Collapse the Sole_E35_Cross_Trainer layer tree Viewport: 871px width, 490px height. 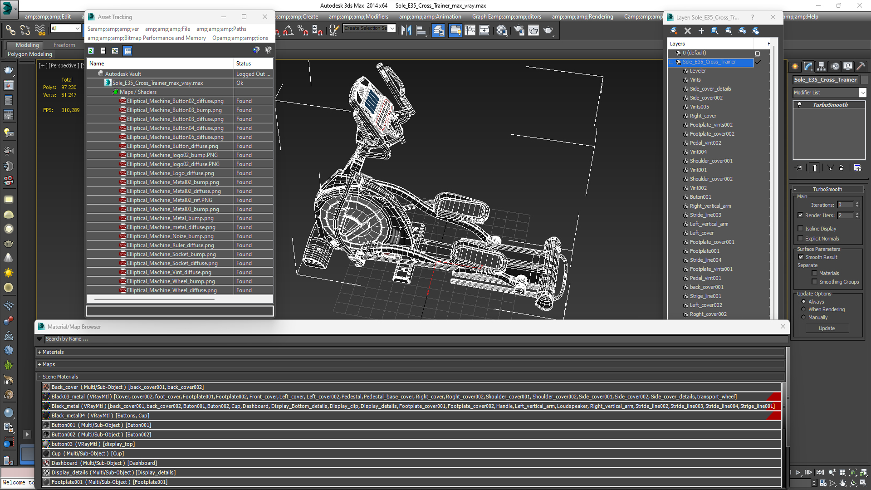(671, 62)
